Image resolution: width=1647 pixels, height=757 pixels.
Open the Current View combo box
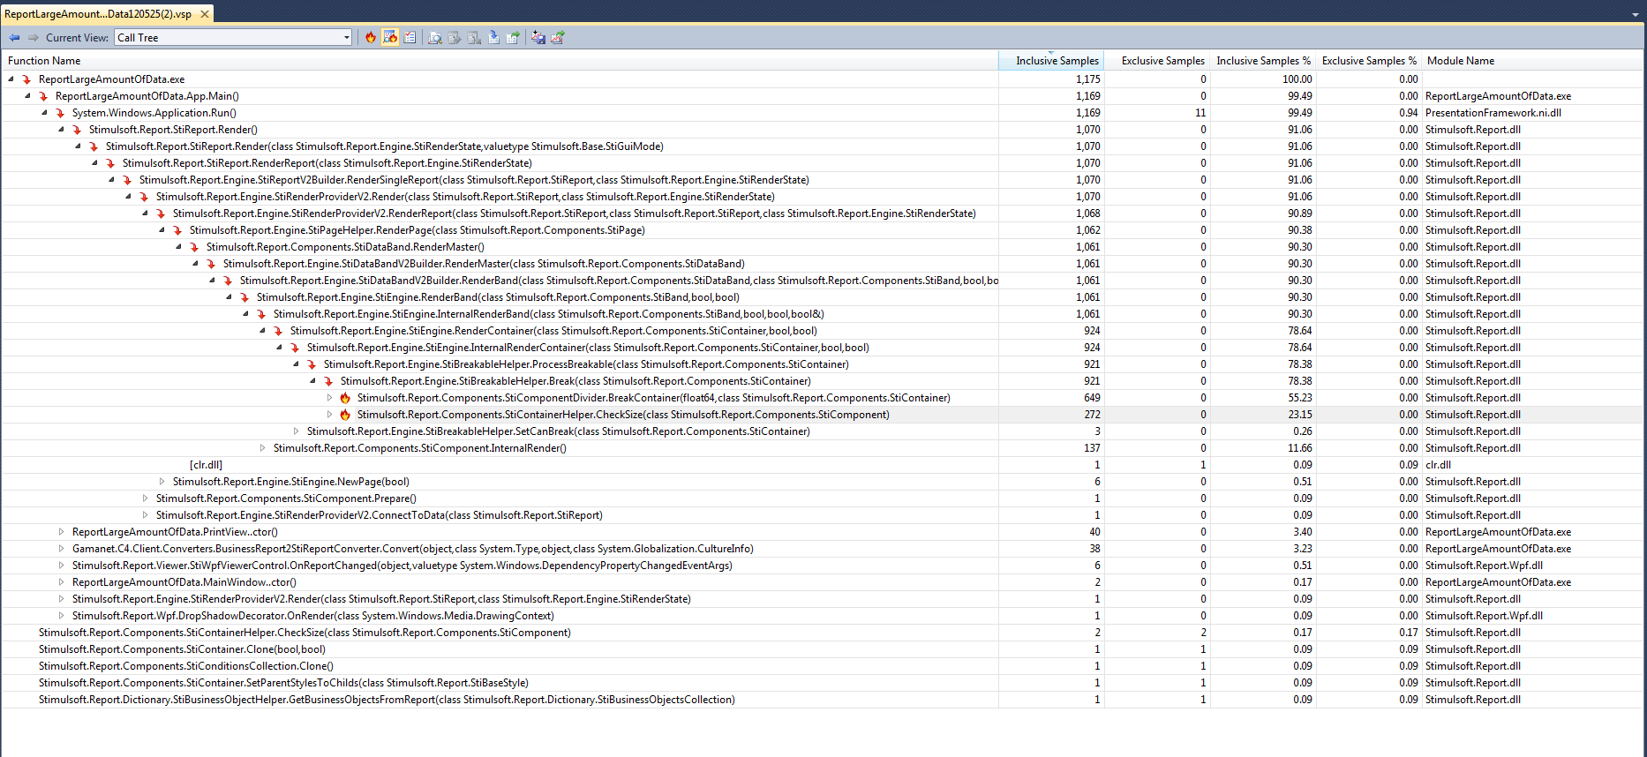pos(233,37)
